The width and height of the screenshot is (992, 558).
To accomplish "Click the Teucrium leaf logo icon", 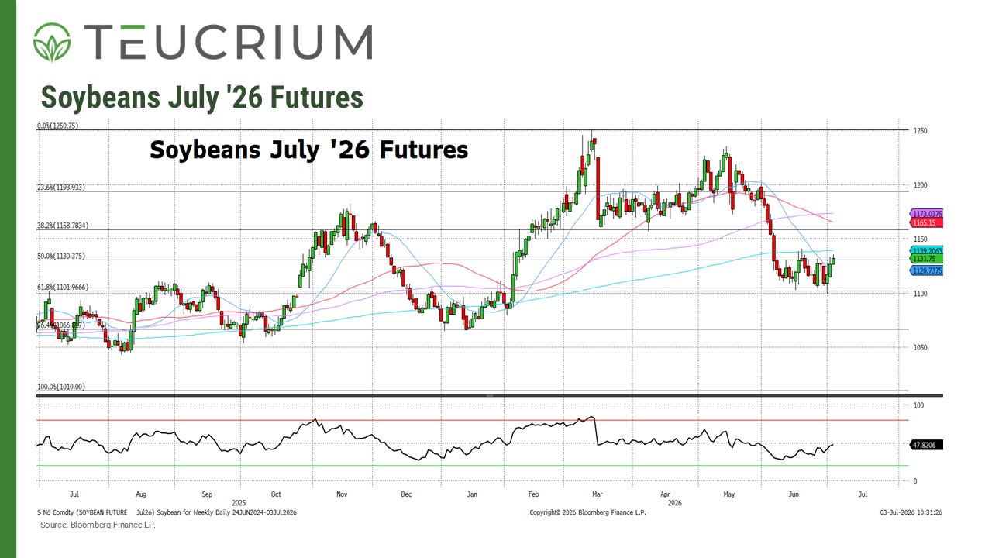I will 52,42.
